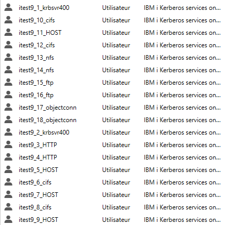Select the itest9_12_cifs account name

click(x=36, y=45)
